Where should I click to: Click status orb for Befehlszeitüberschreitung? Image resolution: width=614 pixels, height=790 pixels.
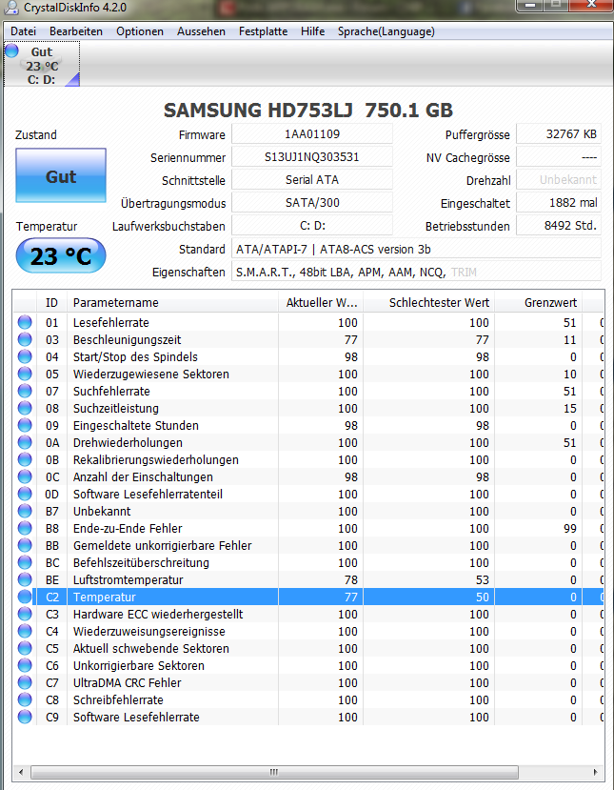25,562
